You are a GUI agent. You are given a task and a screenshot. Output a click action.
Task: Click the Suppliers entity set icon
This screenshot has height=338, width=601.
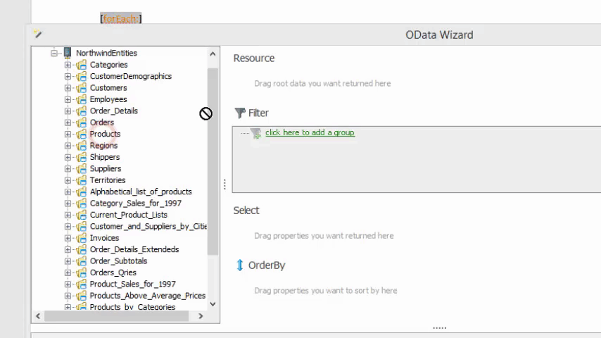[81, 168]
